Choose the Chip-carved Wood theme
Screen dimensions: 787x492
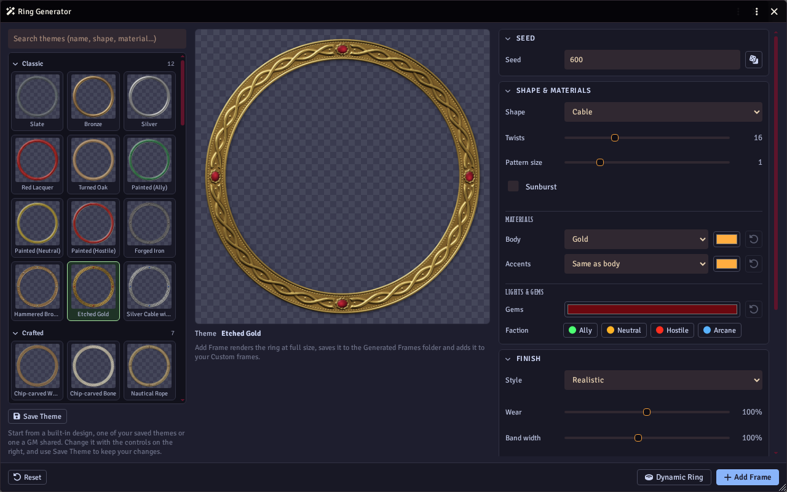coord(38,370)
